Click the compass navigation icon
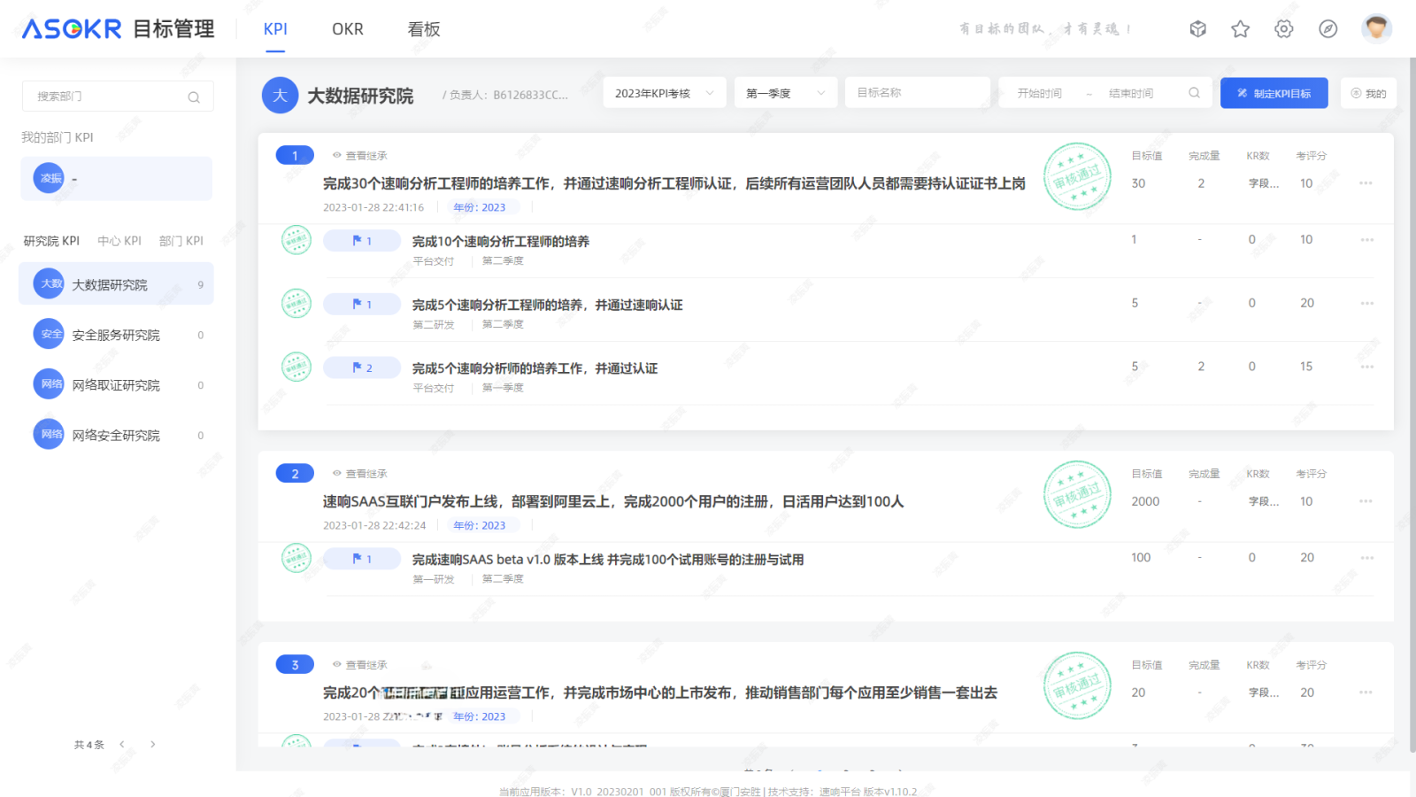The image size is (1416, 797). click(x=1327, y=29)
